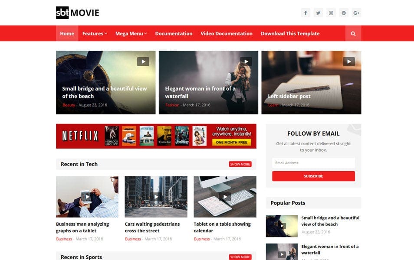Click SHOW MORE for Recent in Tech
This screenshot has width=414, height=260.
click(x=240, y=164)
